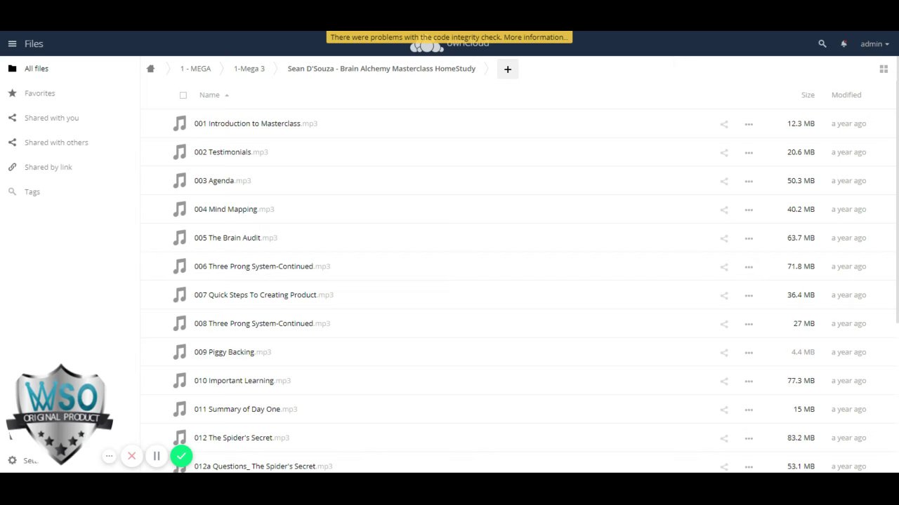Click music note icon of 004 Mind Mapping
Screen dimensions: 899x505
click(x=180, y=209)
